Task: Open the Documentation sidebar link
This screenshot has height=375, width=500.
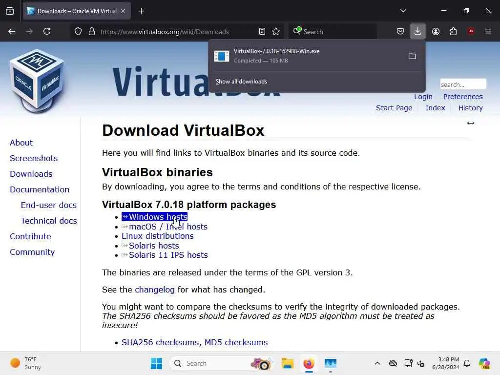Action: [39, 189]
